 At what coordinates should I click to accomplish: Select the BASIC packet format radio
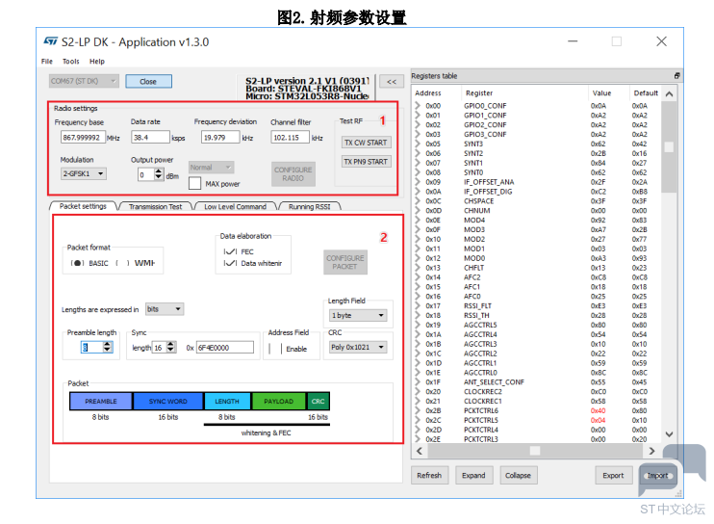77,263
